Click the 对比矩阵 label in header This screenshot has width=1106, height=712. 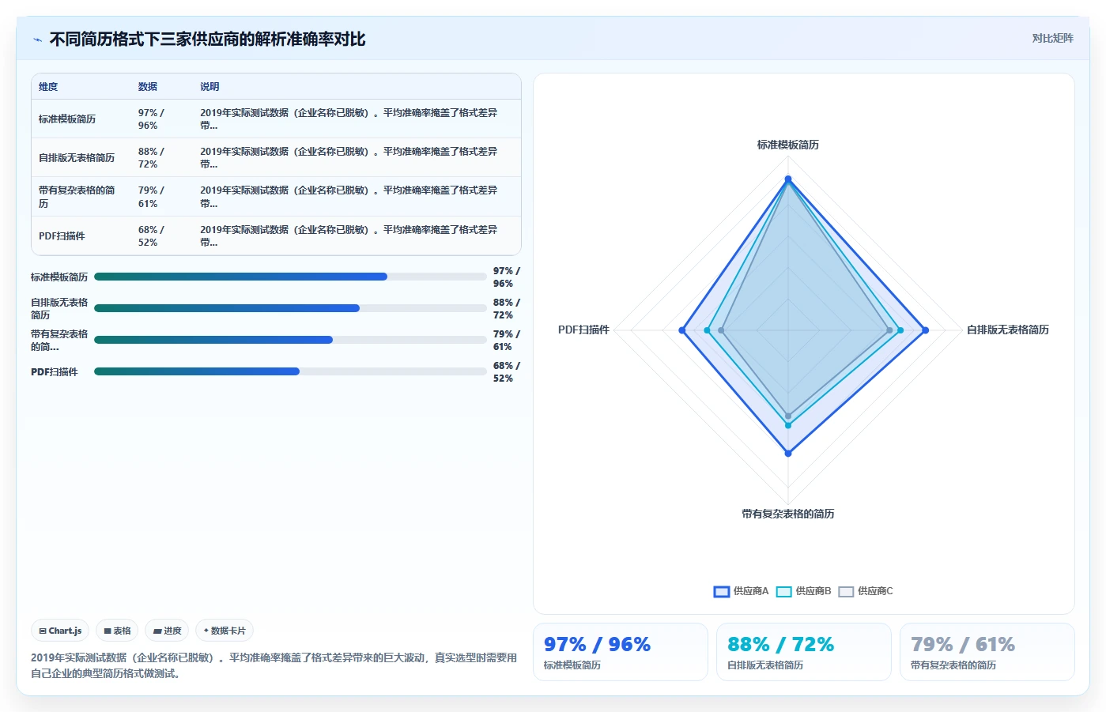(x=1052, y=38)
